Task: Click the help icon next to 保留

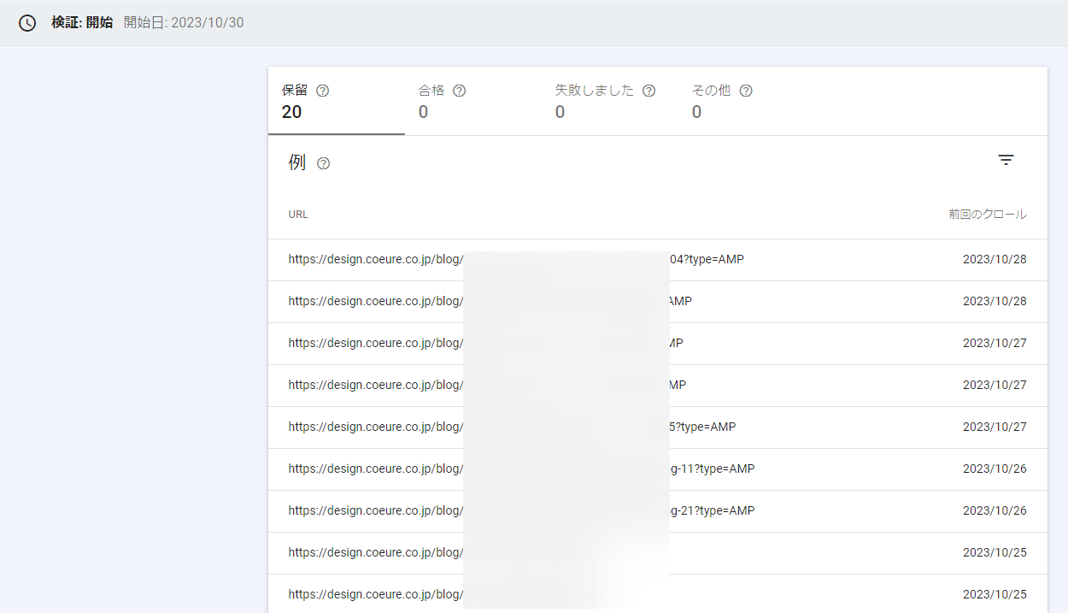Action: (322, 91)
